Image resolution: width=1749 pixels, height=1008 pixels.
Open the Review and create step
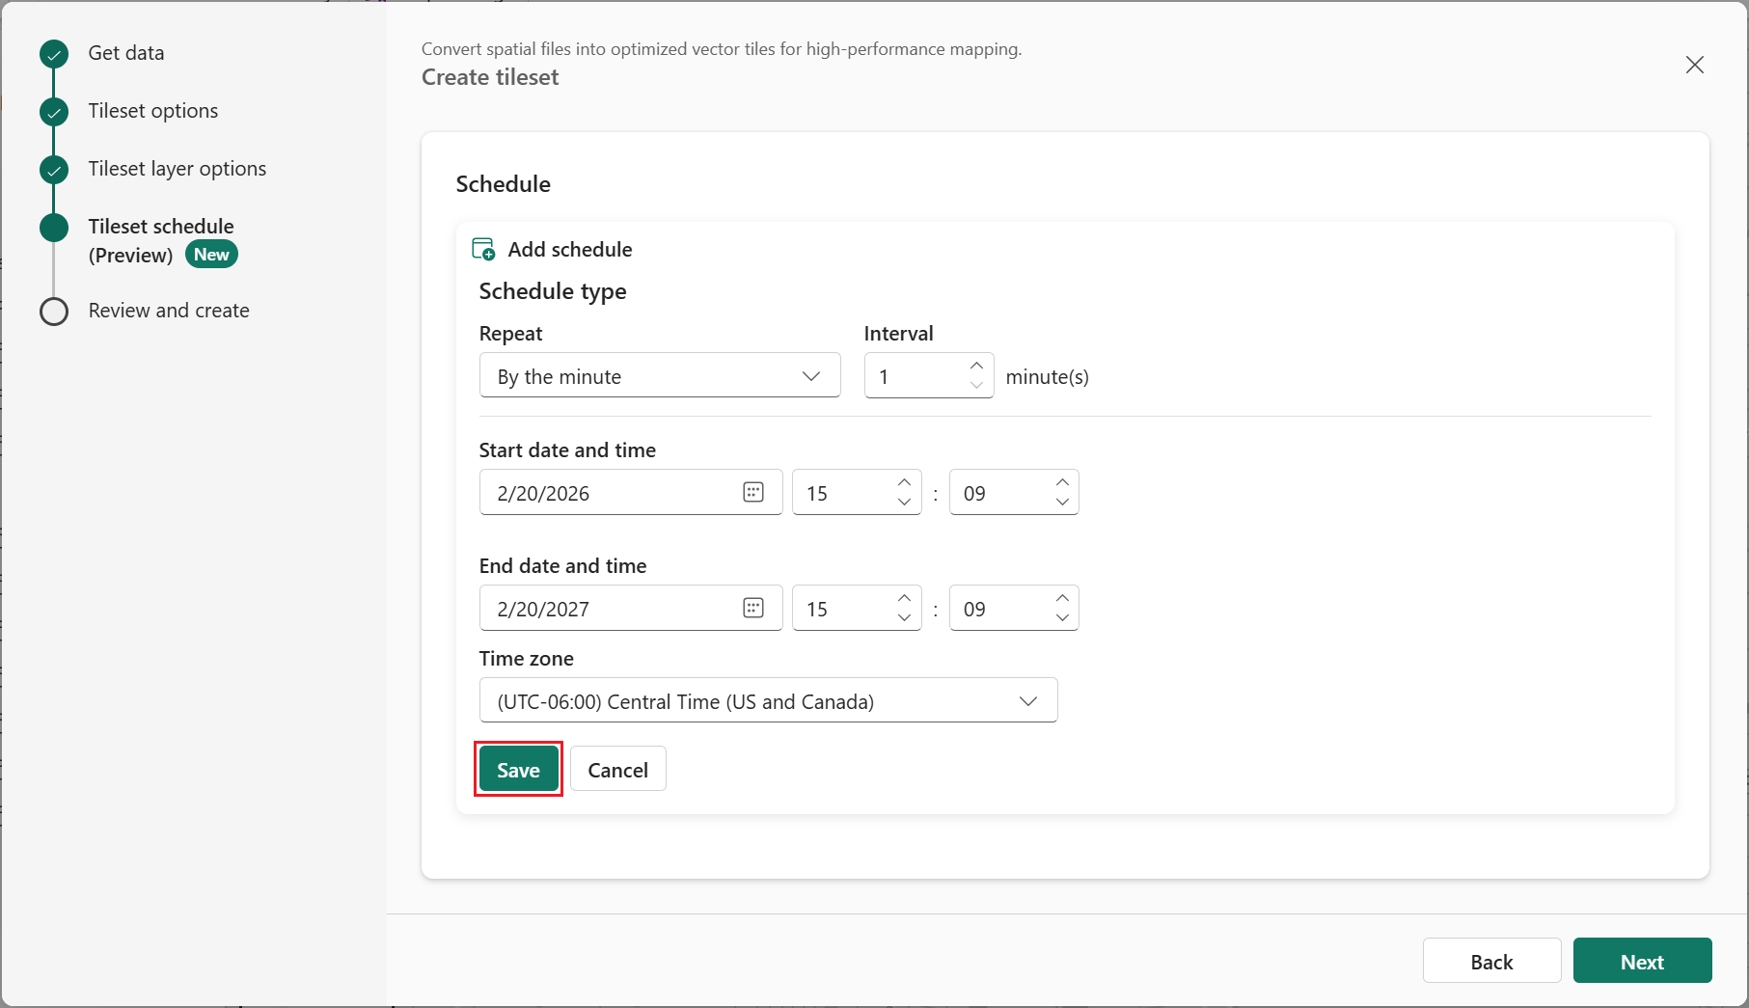click(169, 311)
